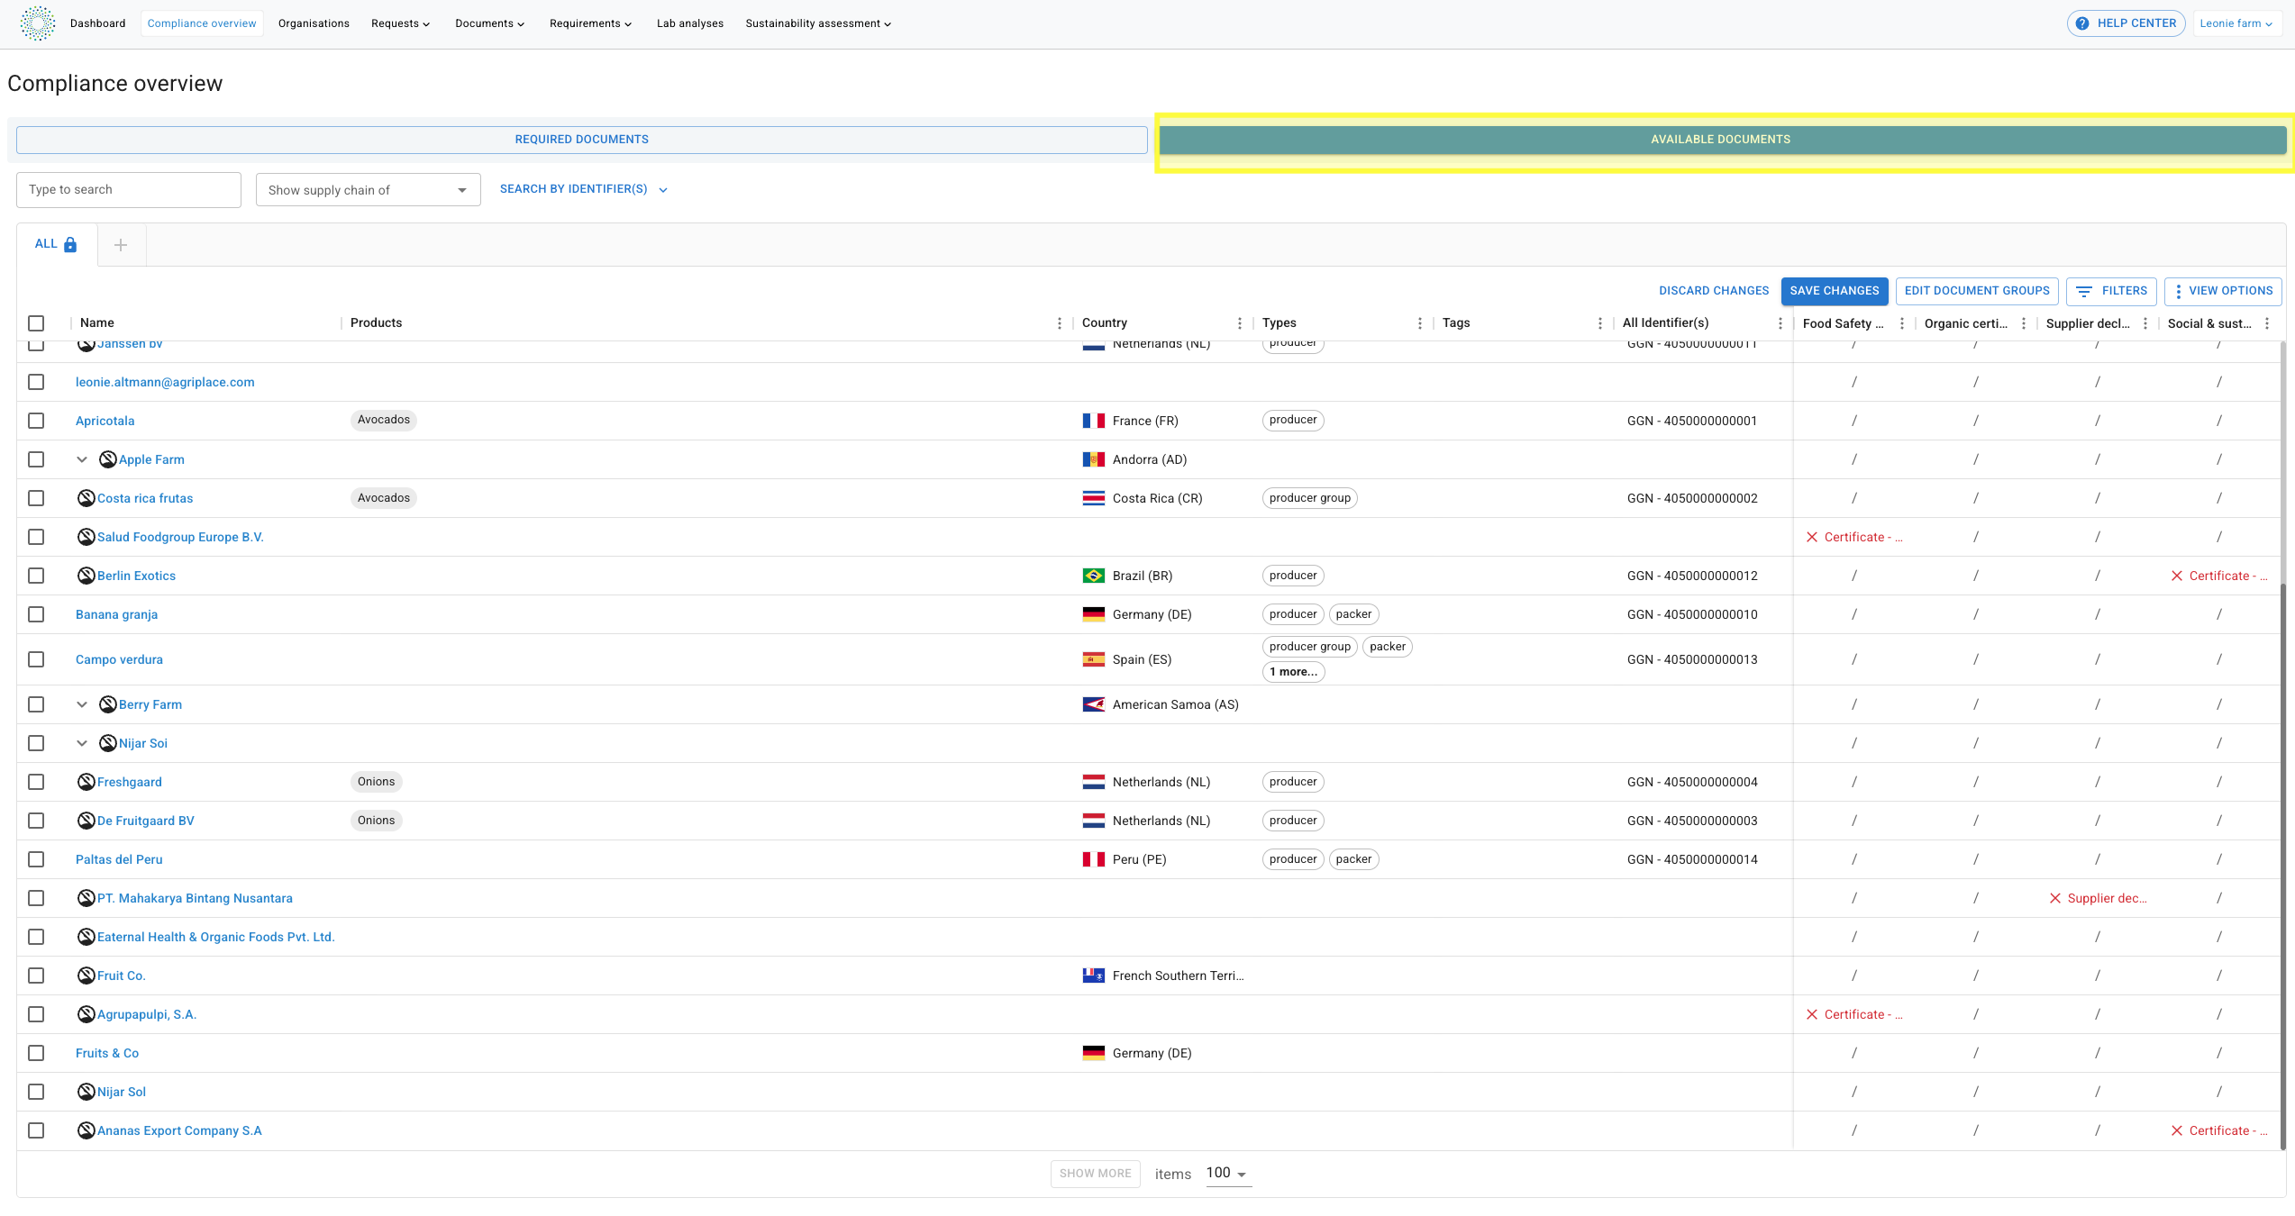The height and width of the screenshot is (1216, 2295).
Task: Click the no-account icon beside Costa rica frutas
Action: point(87,498)
